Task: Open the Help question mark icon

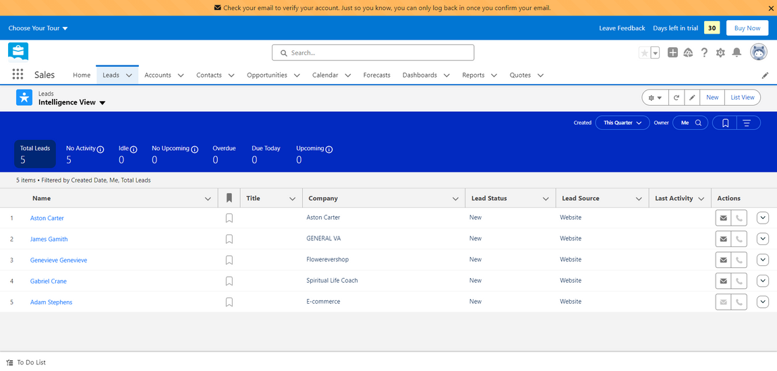Action: point(704,53)
